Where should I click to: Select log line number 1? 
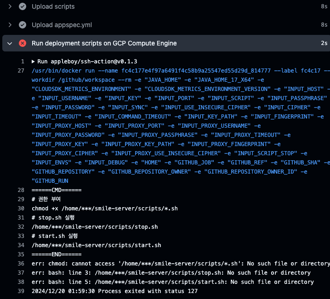click(x=23, y=62)
